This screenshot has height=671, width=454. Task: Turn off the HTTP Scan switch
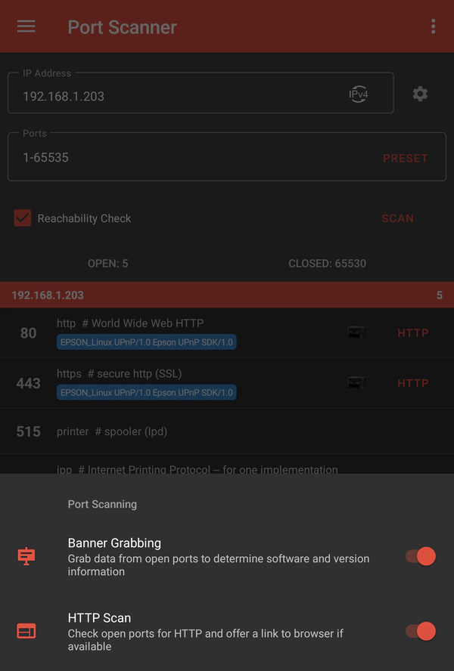point(421,631)
